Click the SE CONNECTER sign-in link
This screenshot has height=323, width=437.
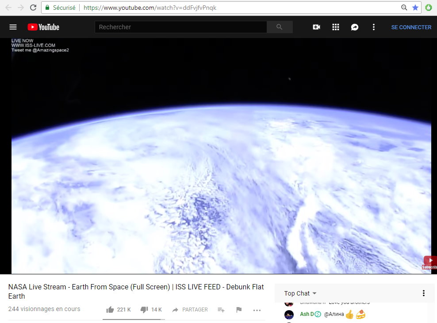tap(411, 27)
